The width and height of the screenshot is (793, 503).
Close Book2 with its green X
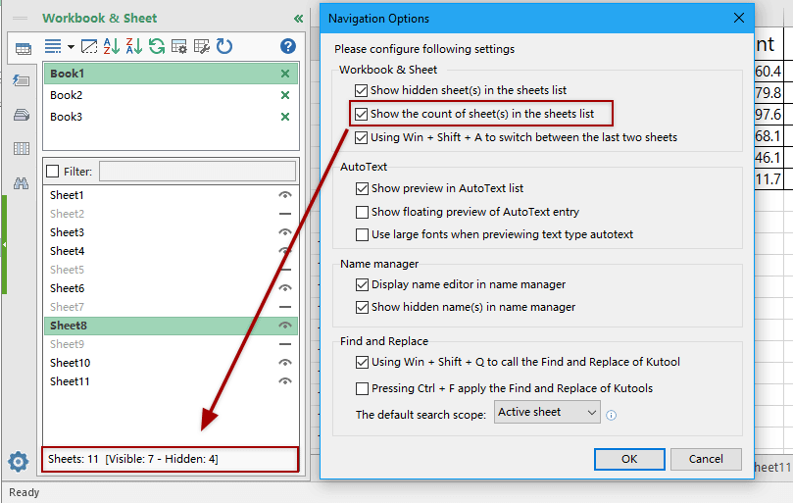point(285,95)
